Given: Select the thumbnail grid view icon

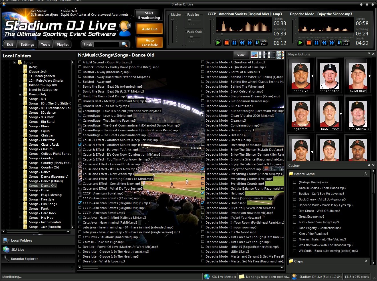Looking at the screenshot, I should point(280,55).
